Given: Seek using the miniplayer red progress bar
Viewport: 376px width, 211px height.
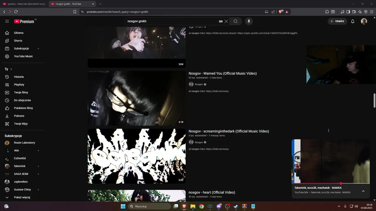Looking at the screenshot, I should [x=331, y=183].
